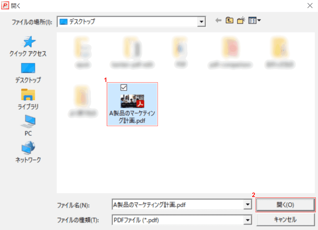This screenshot has height=230, width=318.
Task: Select the A製品のマーケティング計画.pdf thumbnail
Action: [132, 101]
